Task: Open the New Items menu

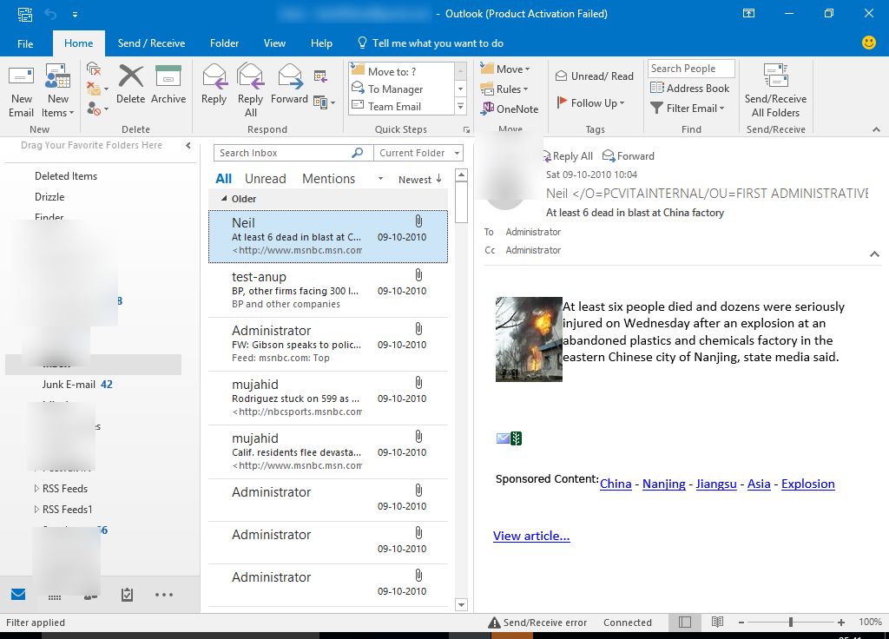Action: pos(58,90)
